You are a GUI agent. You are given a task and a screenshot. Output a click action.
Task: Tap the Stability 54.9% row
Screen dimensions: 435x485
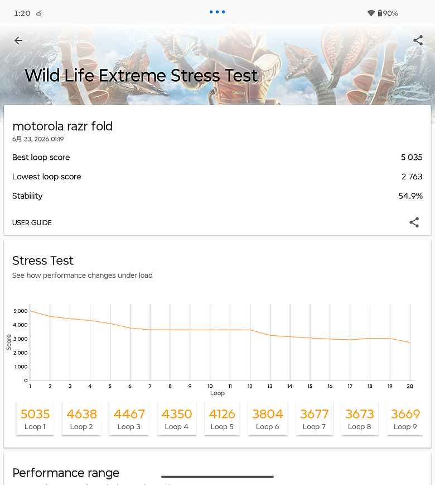click(x=217, y=196)
